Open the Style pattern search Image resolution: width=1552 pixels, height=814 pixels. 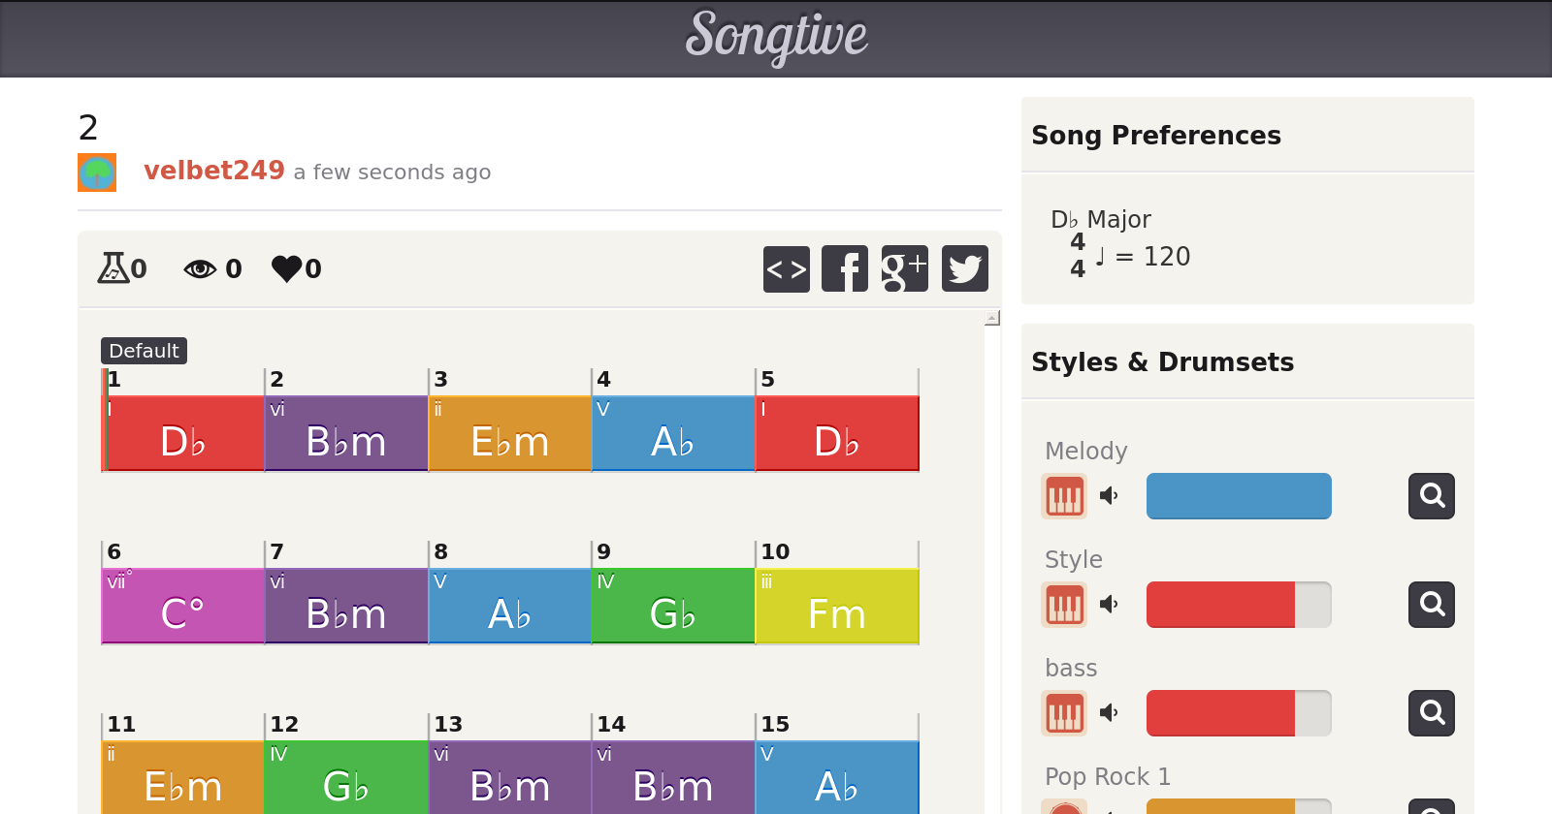pos(1431,605)
